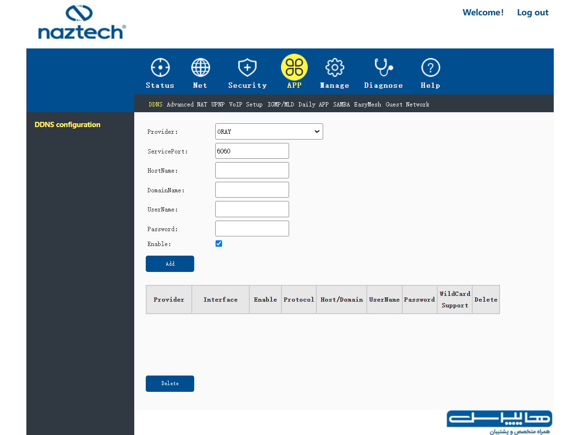Image resolution: width=583 pixels, height=435 pixels.
Task: Toggle the Enable checkbox
Action: [219, 244]
